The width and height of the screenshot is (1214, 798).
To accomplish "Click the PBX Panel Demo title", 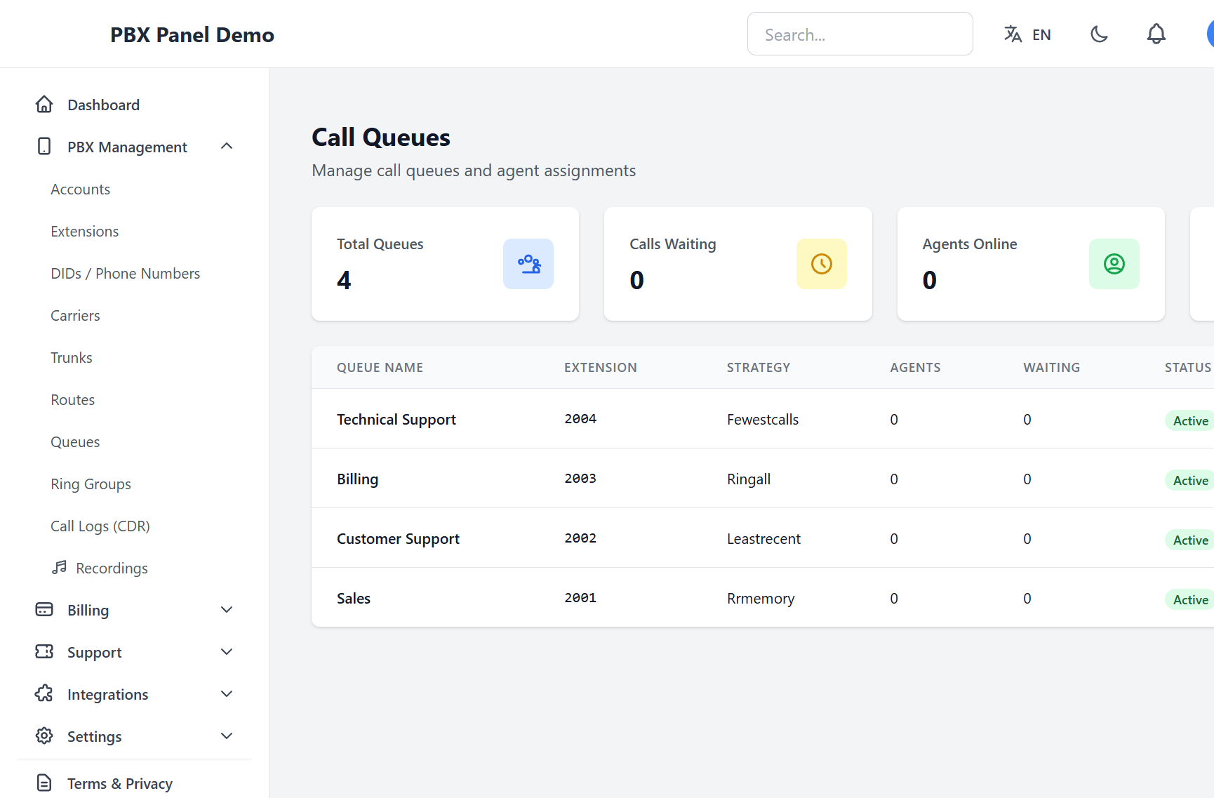I will (x=192, y=34).
